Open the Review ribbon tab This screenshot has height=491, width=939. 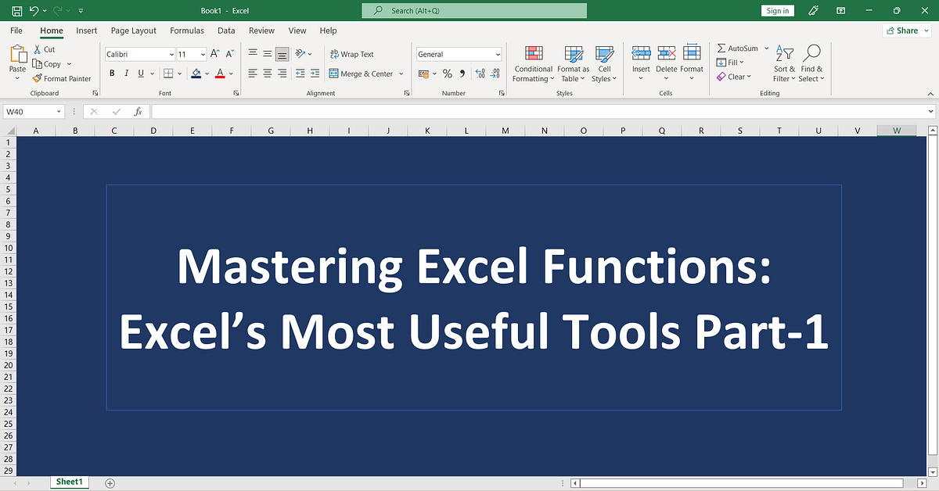[x=261, y=30]
